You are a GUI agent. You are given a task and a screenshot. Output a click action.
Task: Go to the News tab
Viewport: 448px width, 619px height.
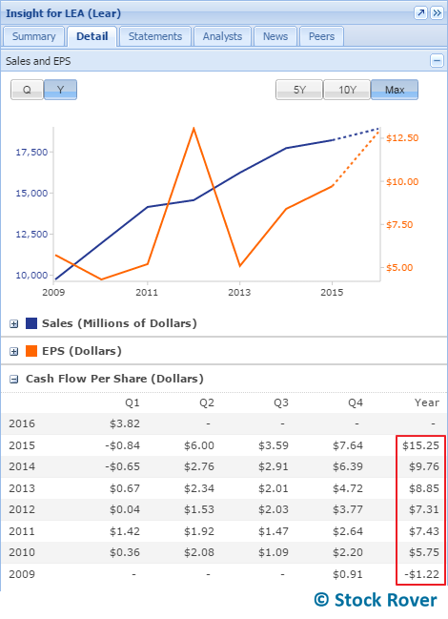point(275,36)
